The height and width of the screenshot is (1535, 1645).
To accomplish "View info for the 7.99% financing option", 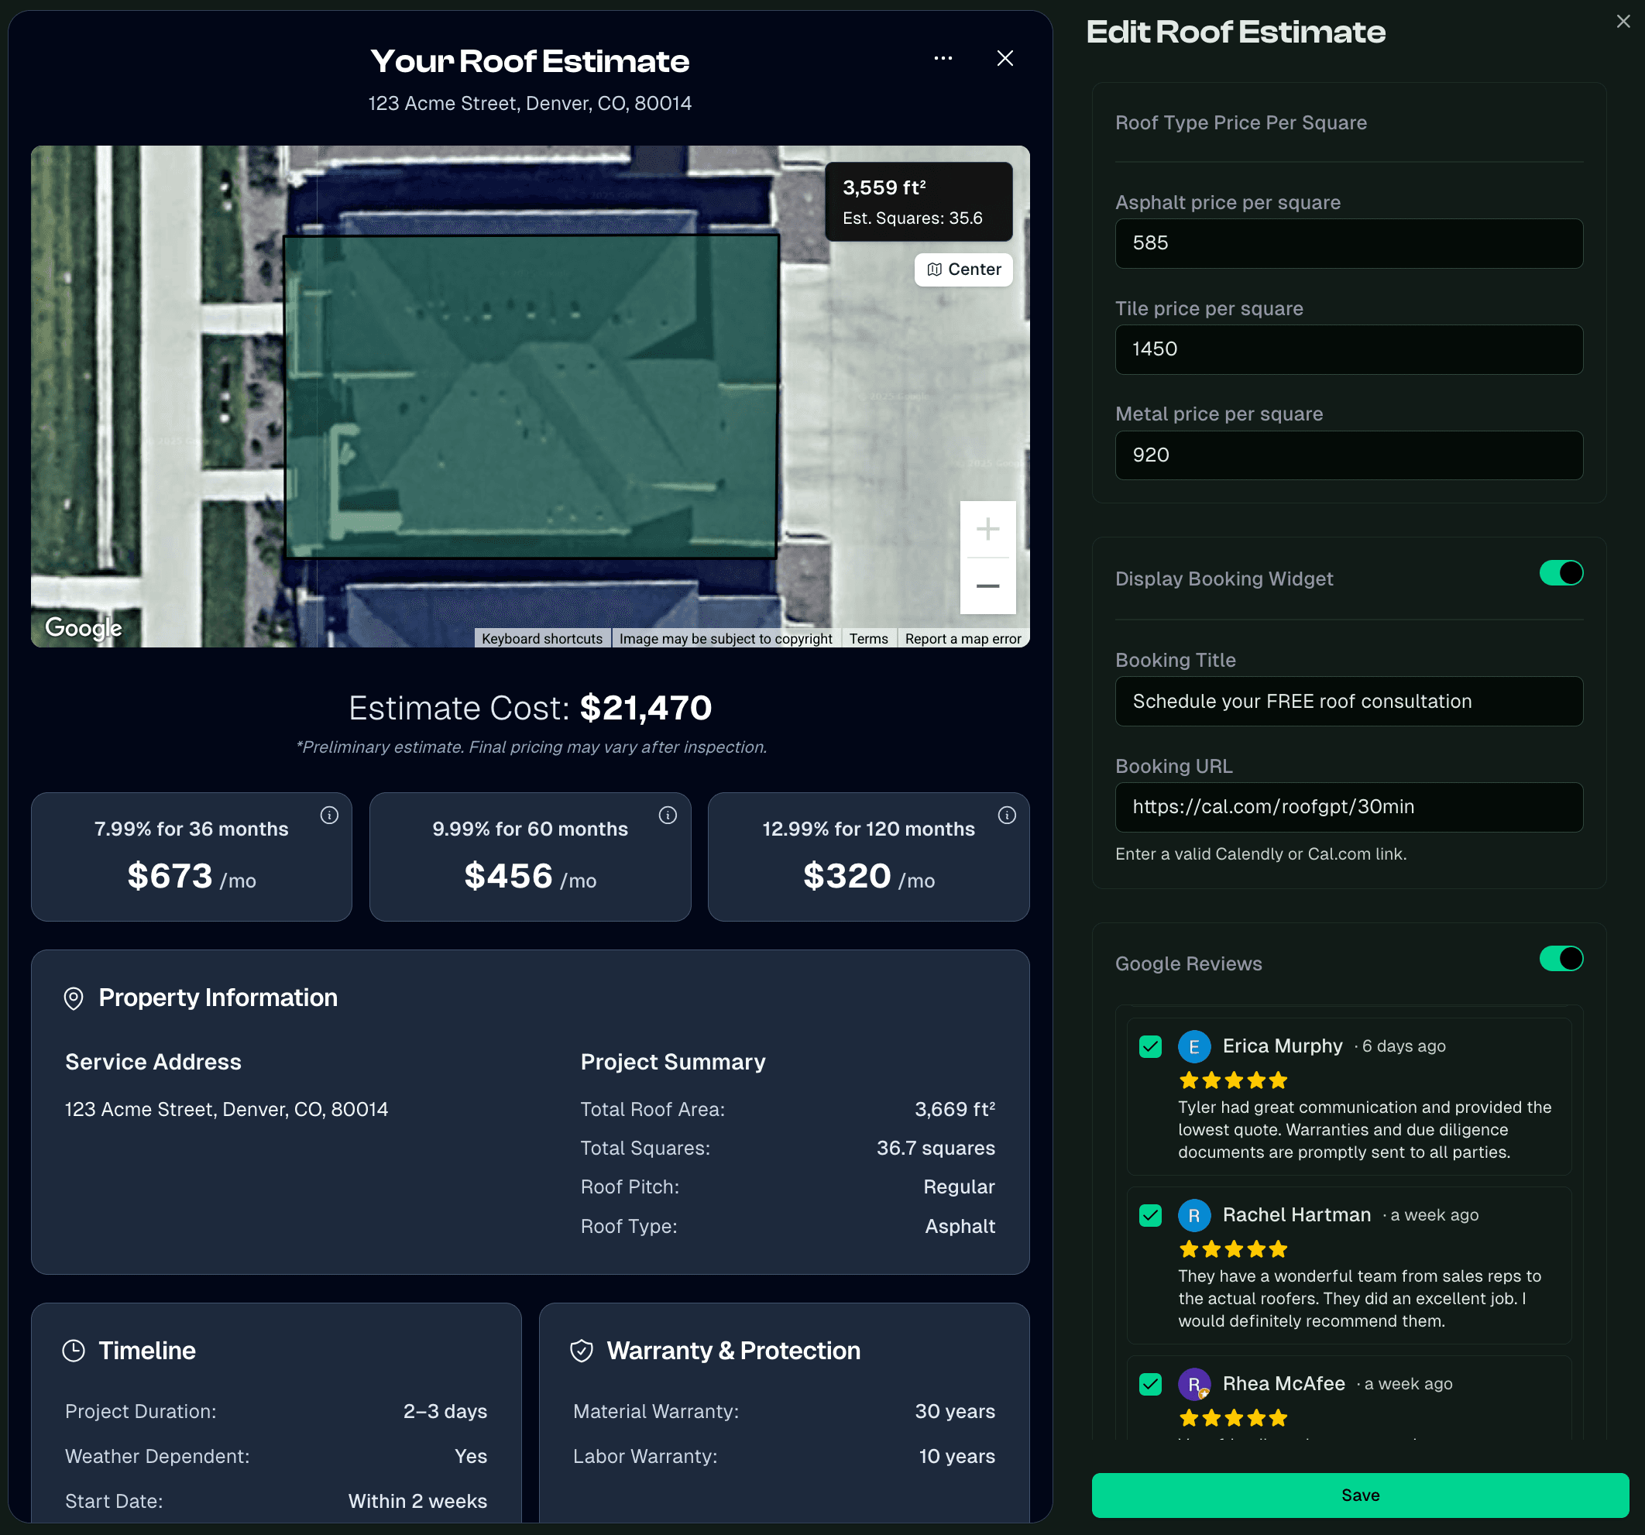I will (x=329, y=815).
